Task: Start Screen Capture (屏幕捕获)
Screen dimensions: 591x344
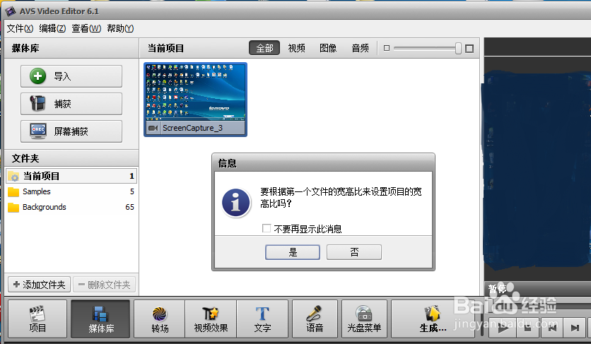Action: click(71, 131)
